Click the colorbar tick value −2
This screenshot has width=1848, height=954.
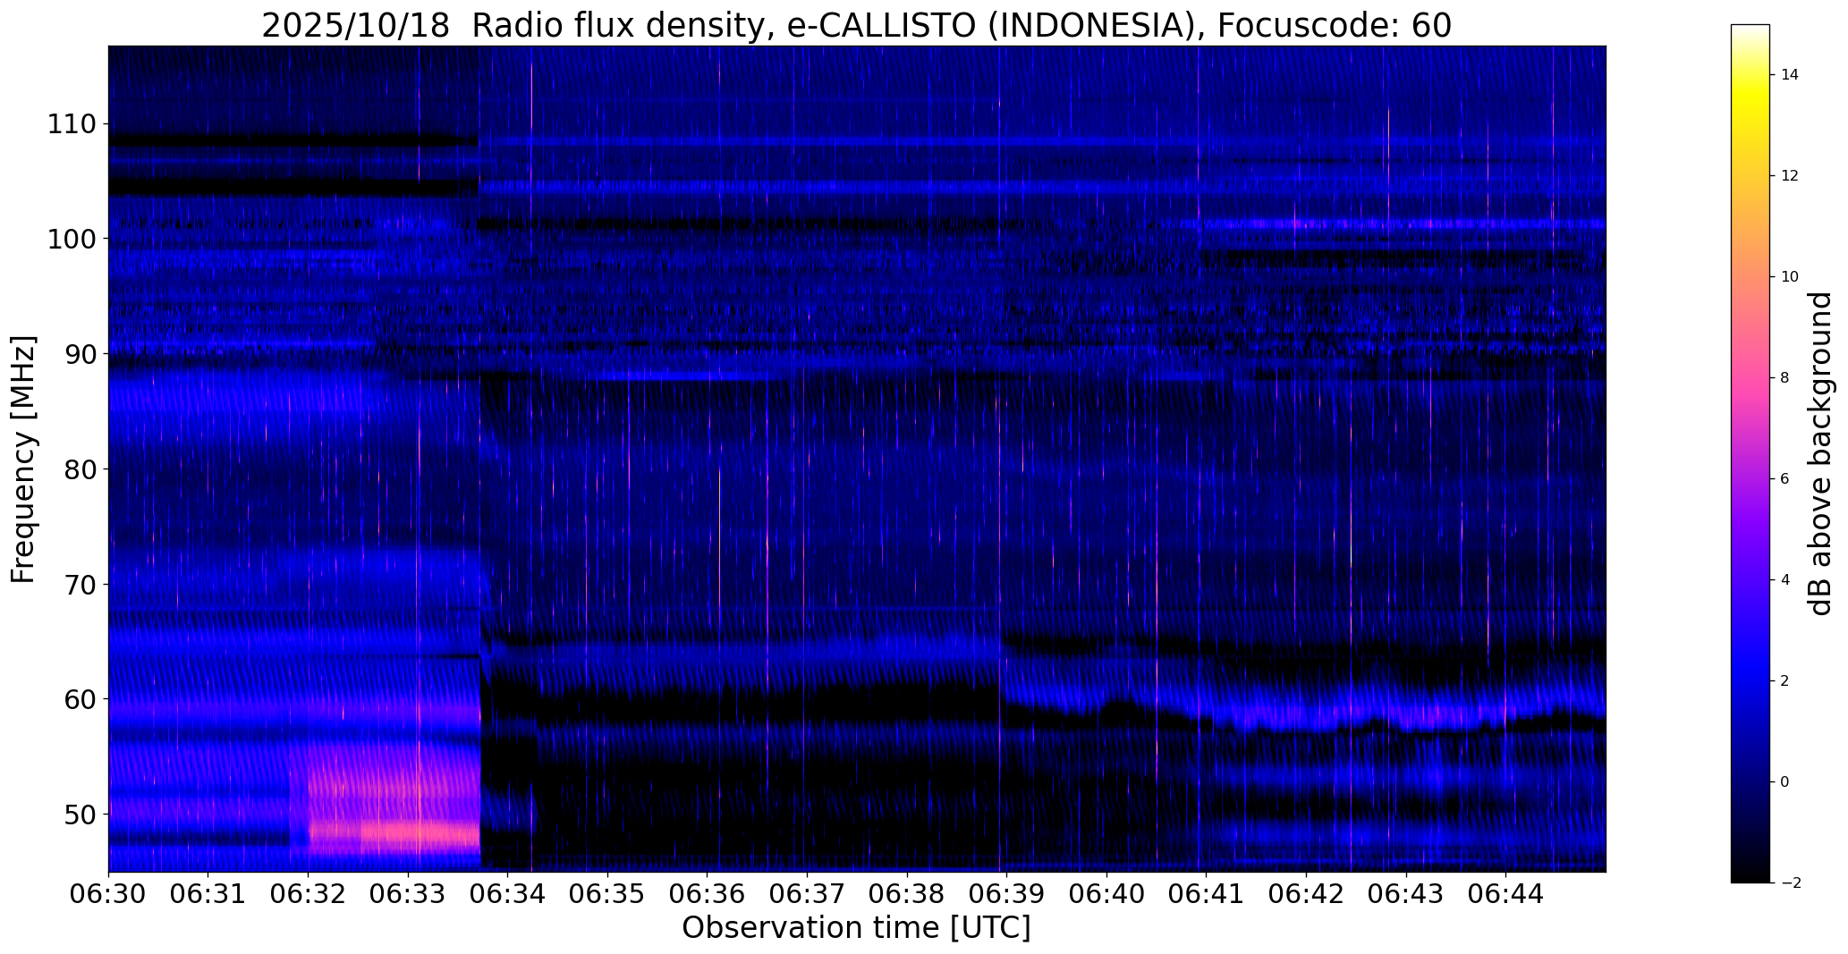pyautogui.click(x=1790, y=883)
